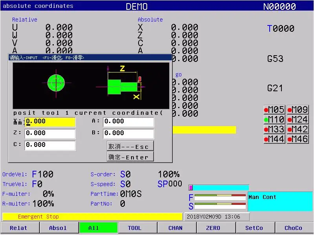The image size is (314, 235).
Task: Toggle the green M10 indicator
Action: (274, 119)
